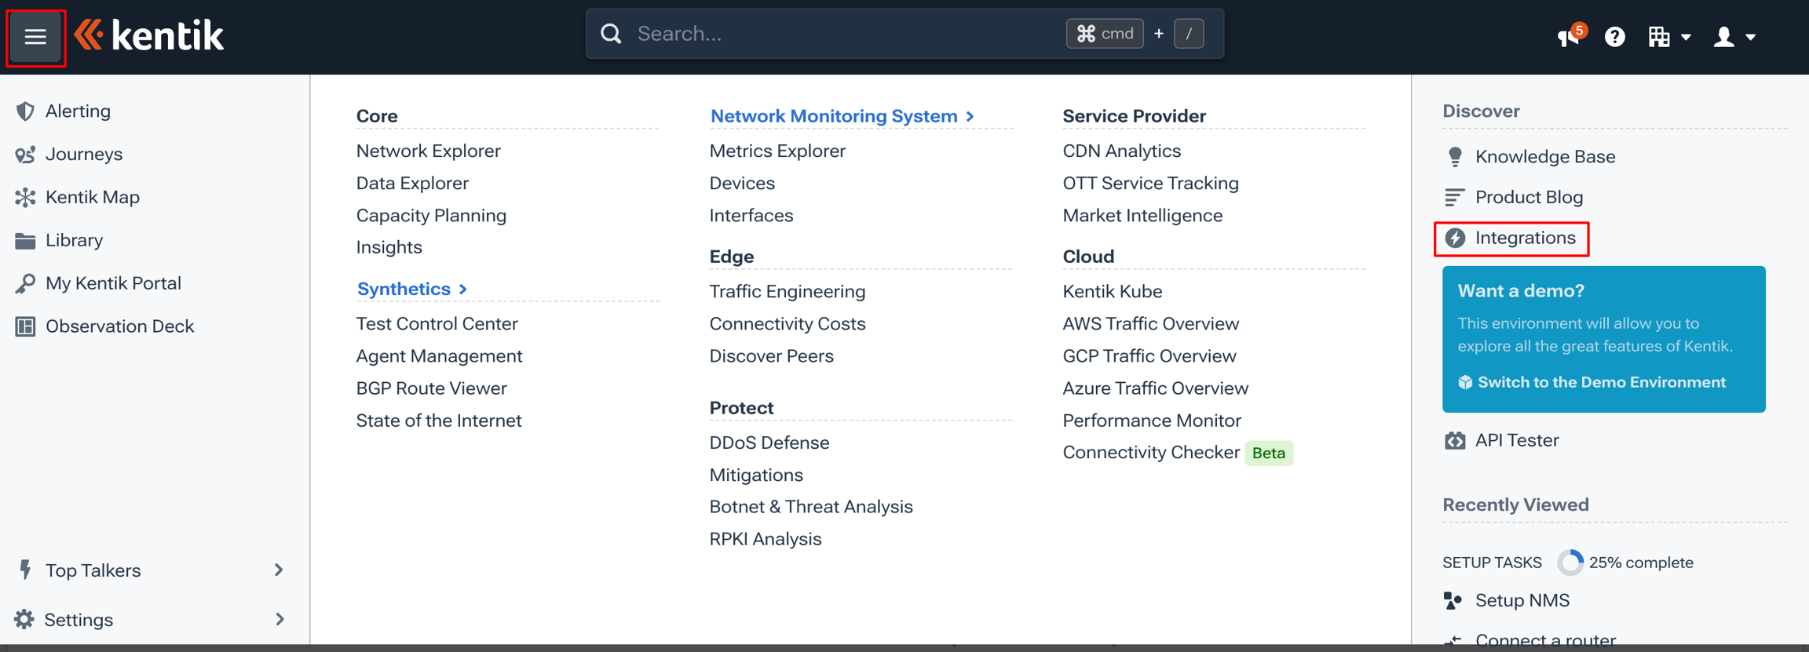Open the Kentik logo home link

tap(149, 35)
